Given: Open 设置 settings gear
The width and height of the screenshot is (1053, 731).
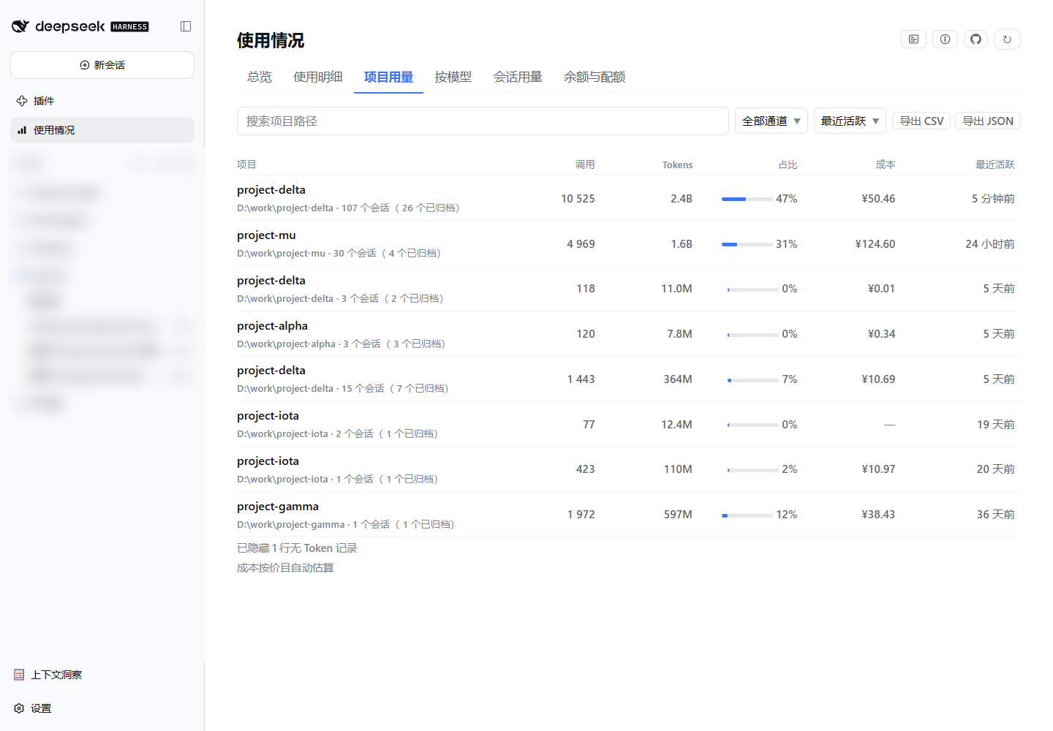Looking at the screenshot, I should click(33, 708).
